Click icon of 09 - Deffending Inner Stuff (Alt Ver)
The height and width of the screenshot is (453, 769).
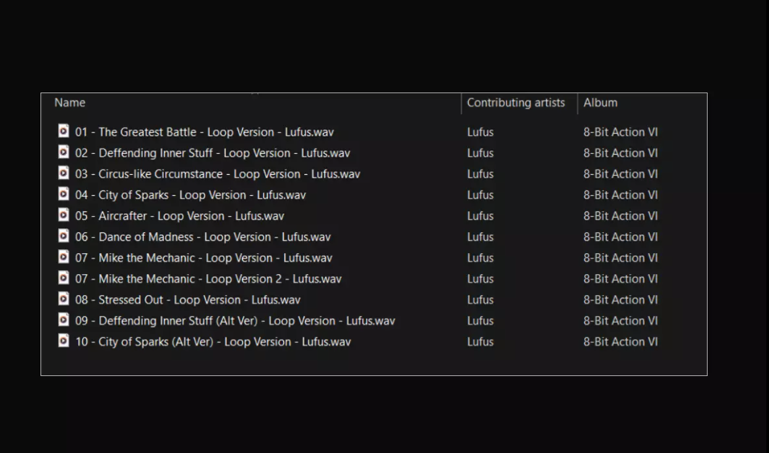coord(63,320)
